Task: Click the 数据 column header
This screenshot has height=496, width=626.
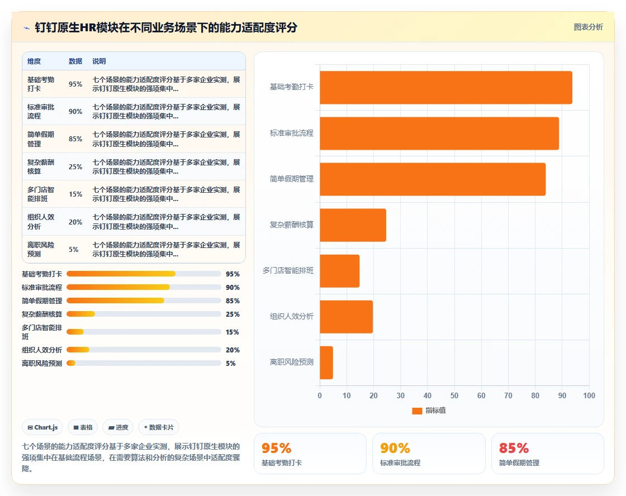Action: tap(75, 61)
